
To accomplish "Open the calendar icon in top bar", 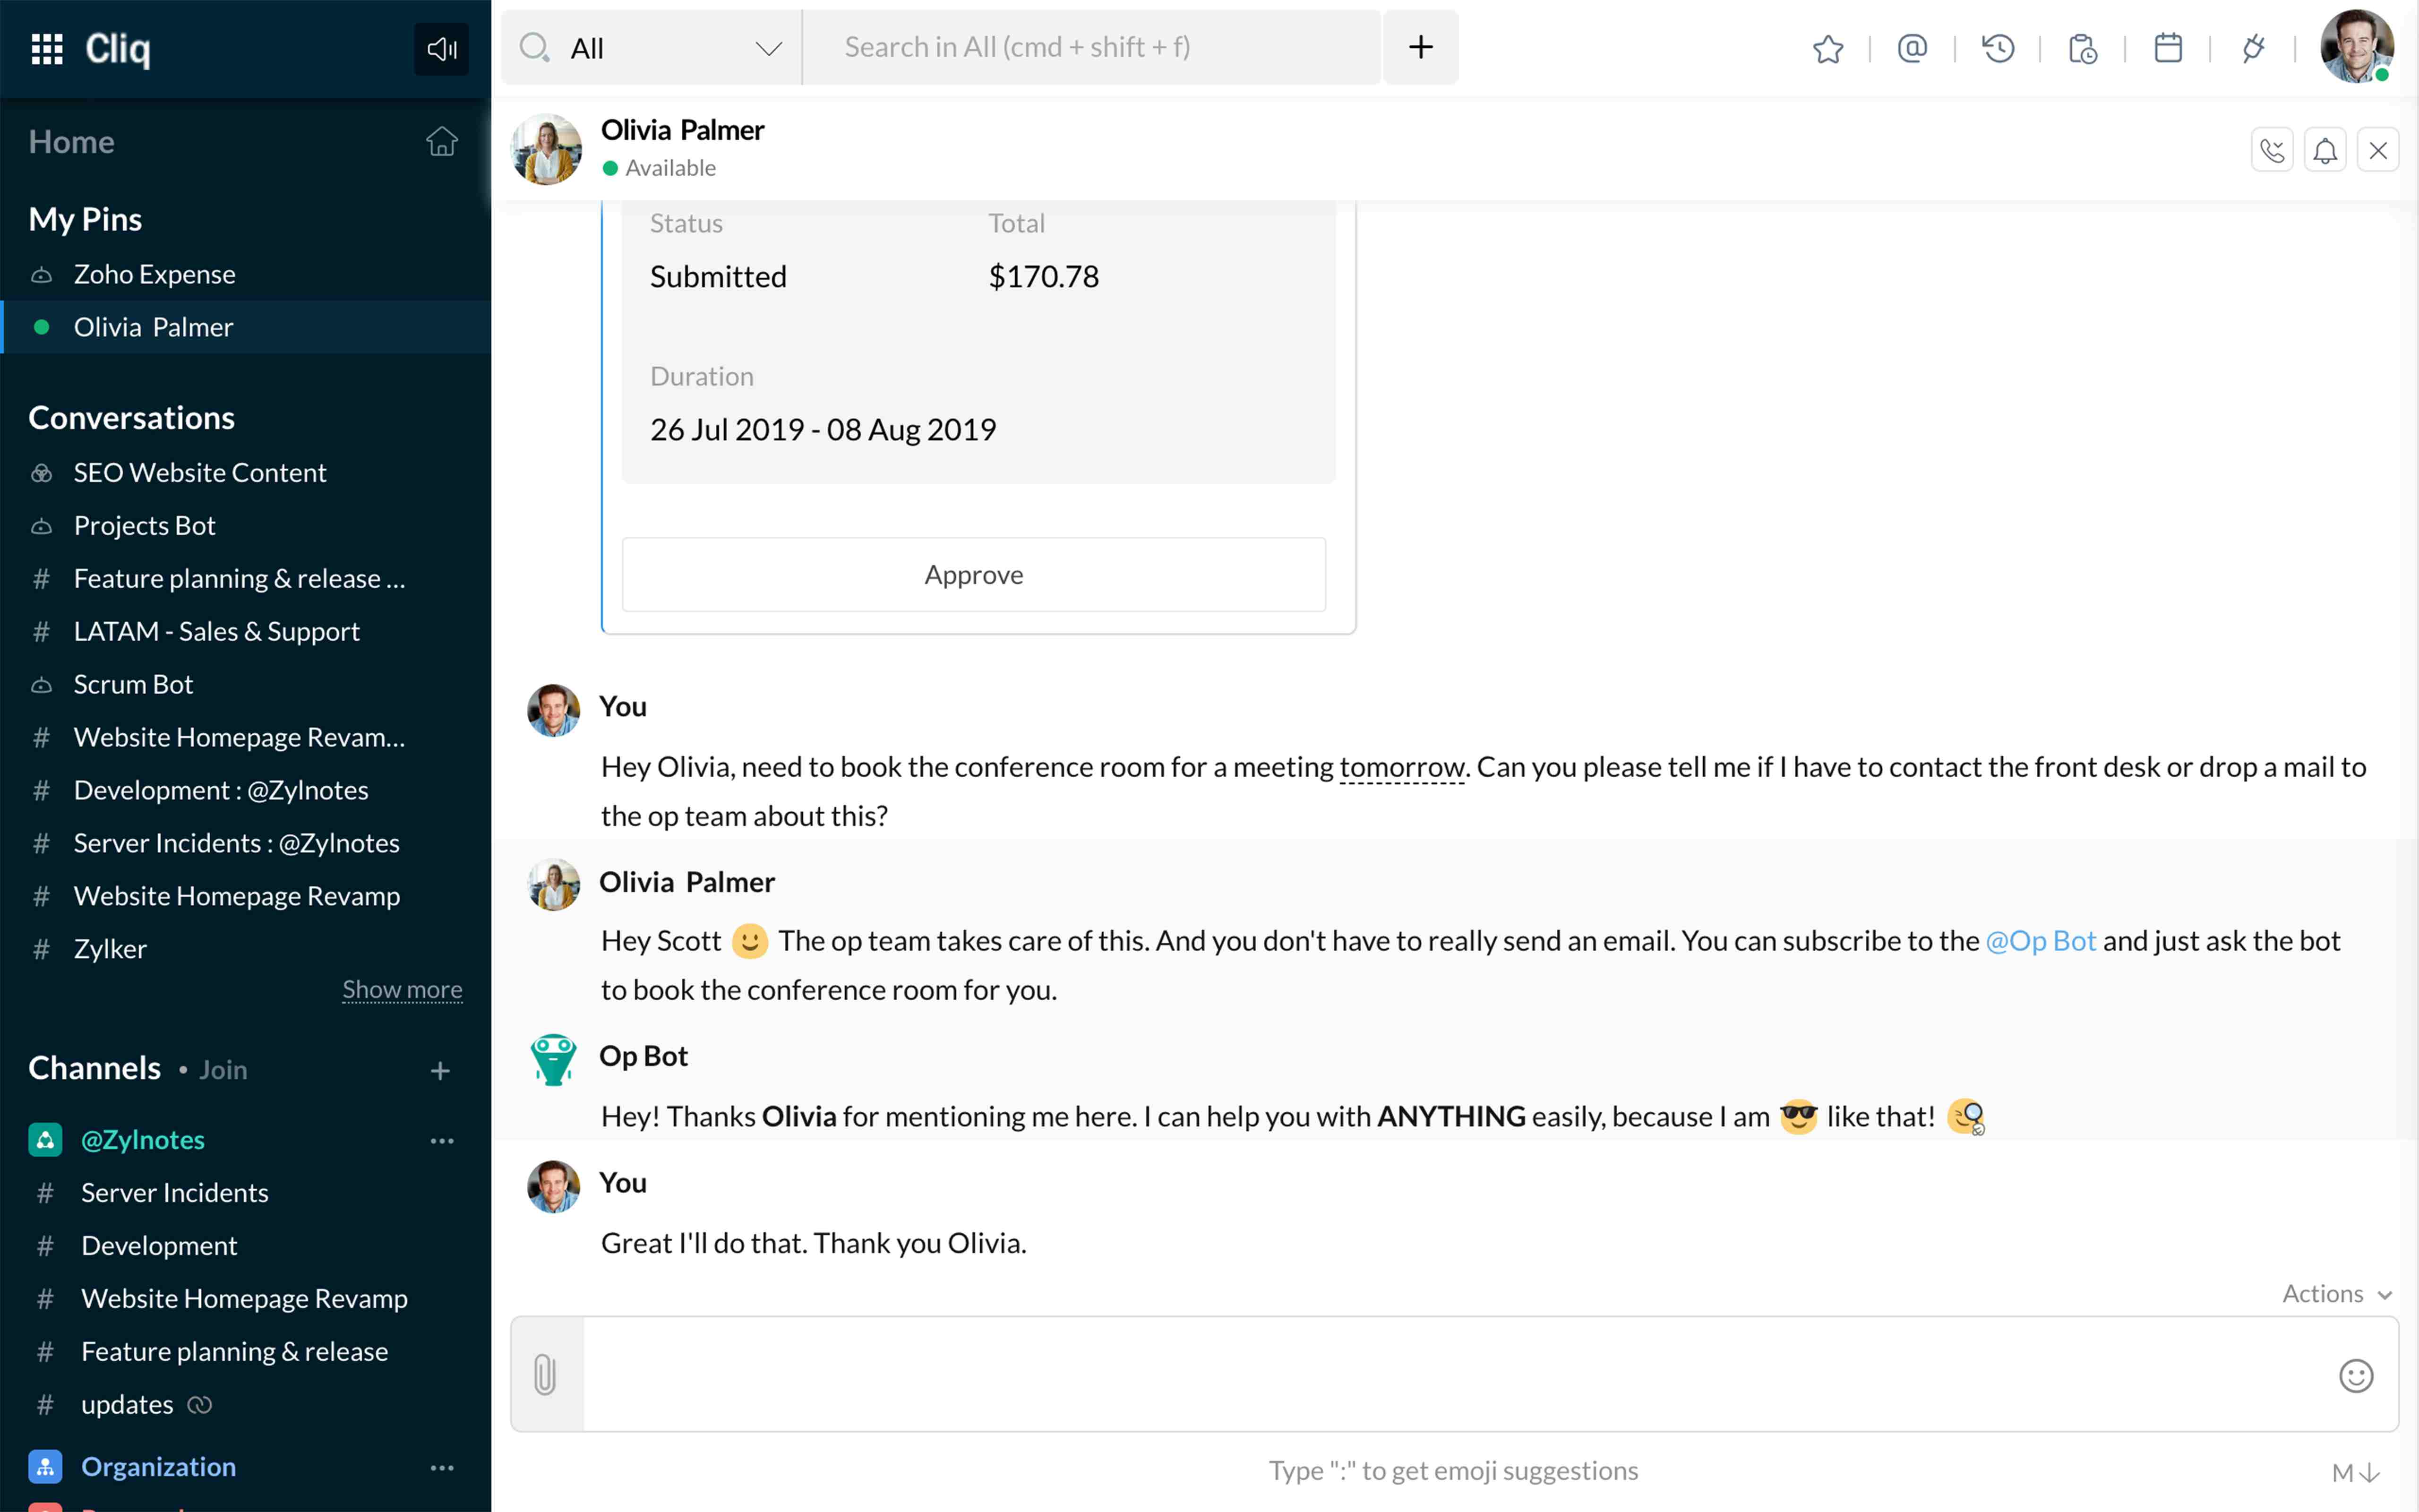I will (2167, 48).
